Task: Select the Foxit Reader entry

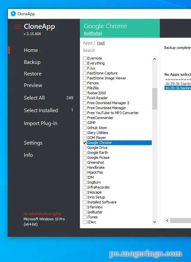Action: 97,98
